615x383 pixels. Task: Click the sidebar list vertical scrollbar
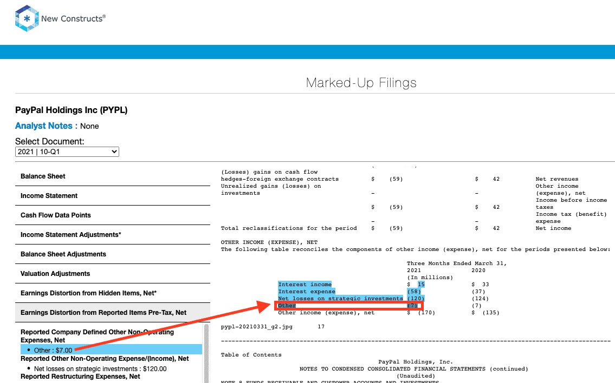coord(206,353)
